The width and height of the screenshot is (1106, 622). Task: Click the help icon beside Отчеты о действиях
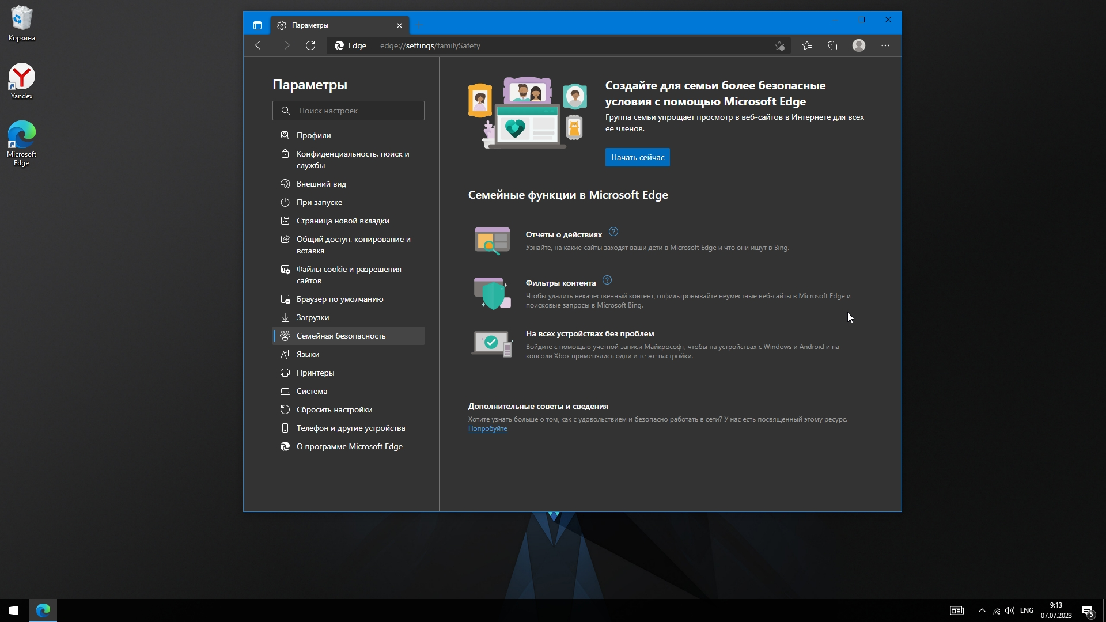coord(613,232)
